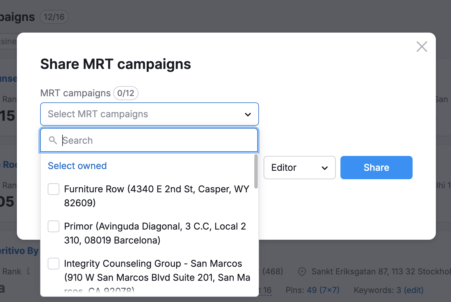This screenshot has width=451, height=302.
Task: Click inside the campaign search field
Action: tap(145, 140)
